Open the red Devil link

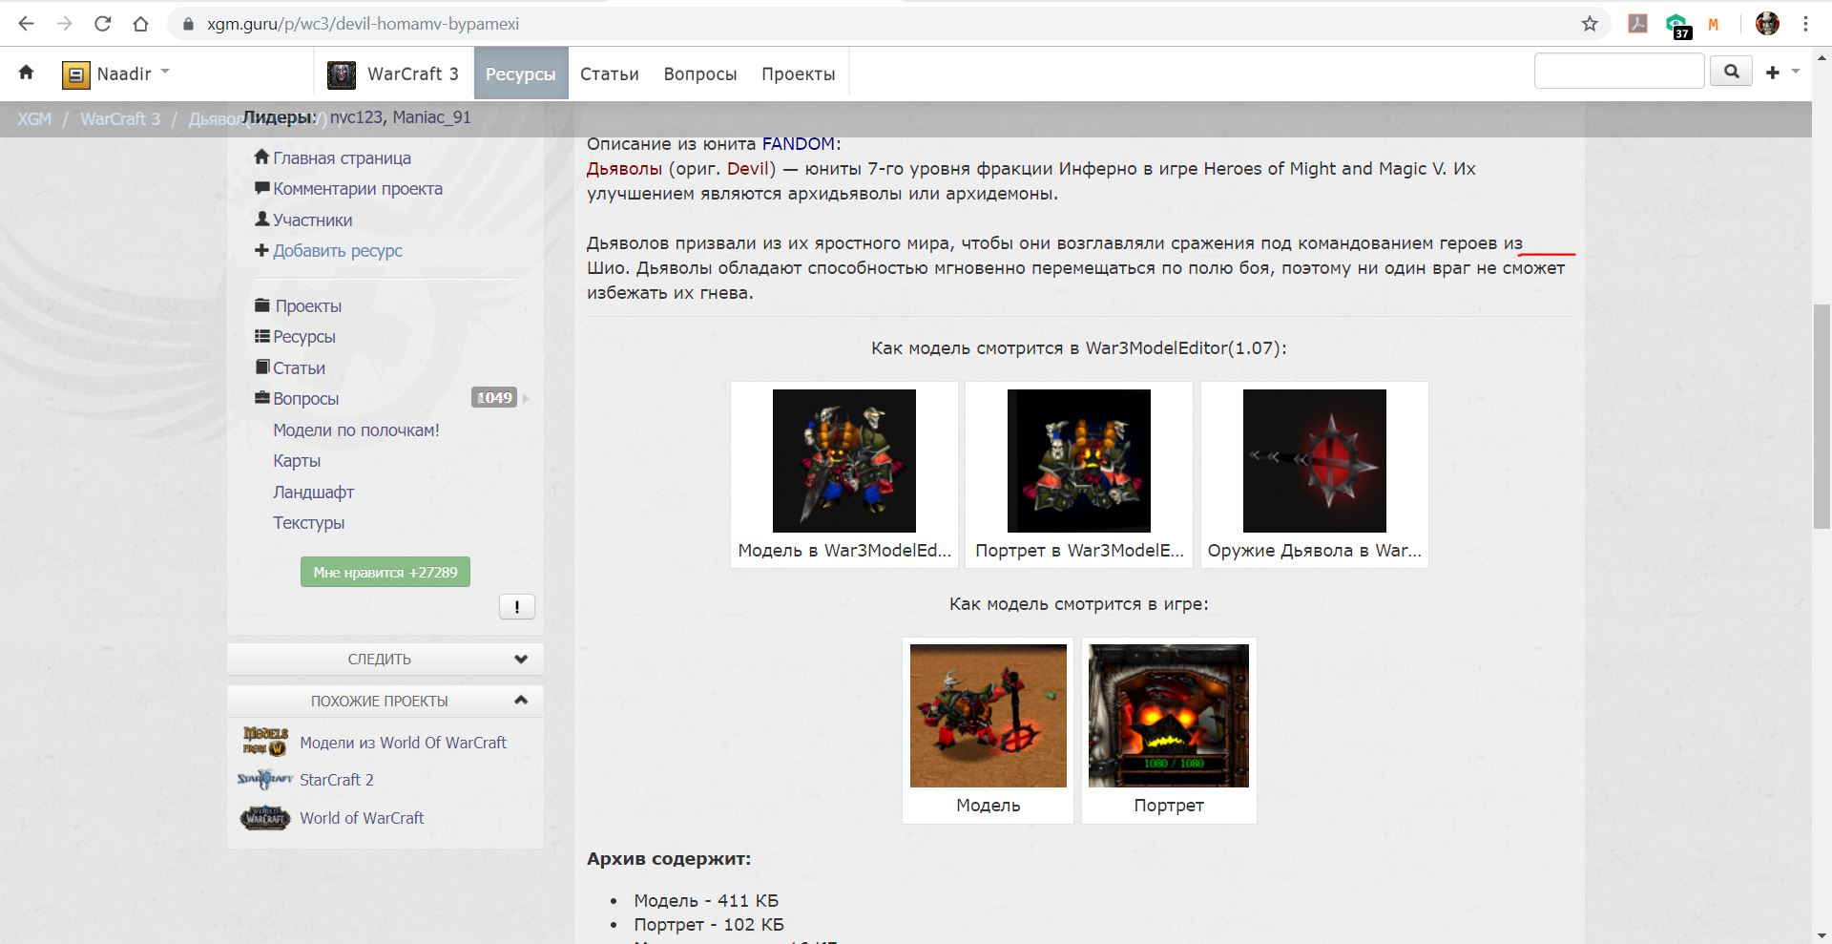coord(748,169)
